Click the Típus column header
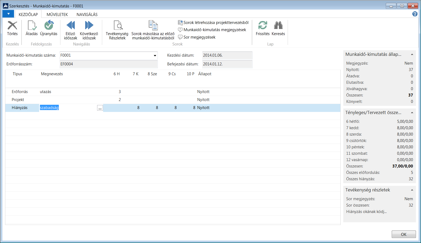This screenshot has height=243, width=421. point(18,74)
